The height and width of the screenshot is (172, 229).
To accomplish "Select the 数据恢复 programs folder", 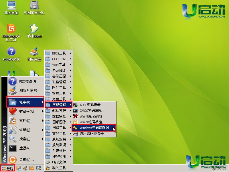I will click(59, 116).
